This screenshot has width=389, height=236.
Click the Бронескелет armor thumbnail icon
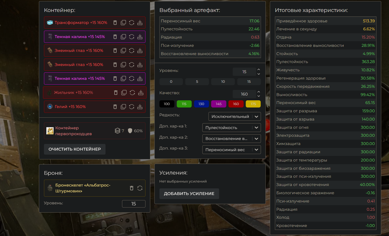tap(50, 188)
